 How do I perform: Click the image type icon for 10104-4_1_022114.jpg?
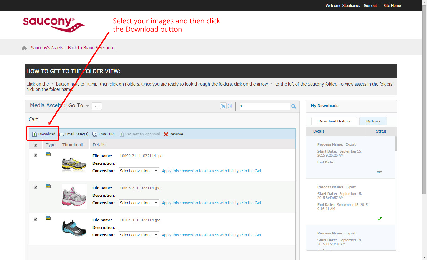[48, 218]
